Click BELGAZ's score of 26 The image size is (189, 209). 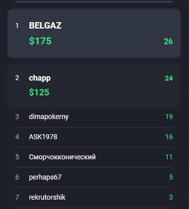[168, 41]
